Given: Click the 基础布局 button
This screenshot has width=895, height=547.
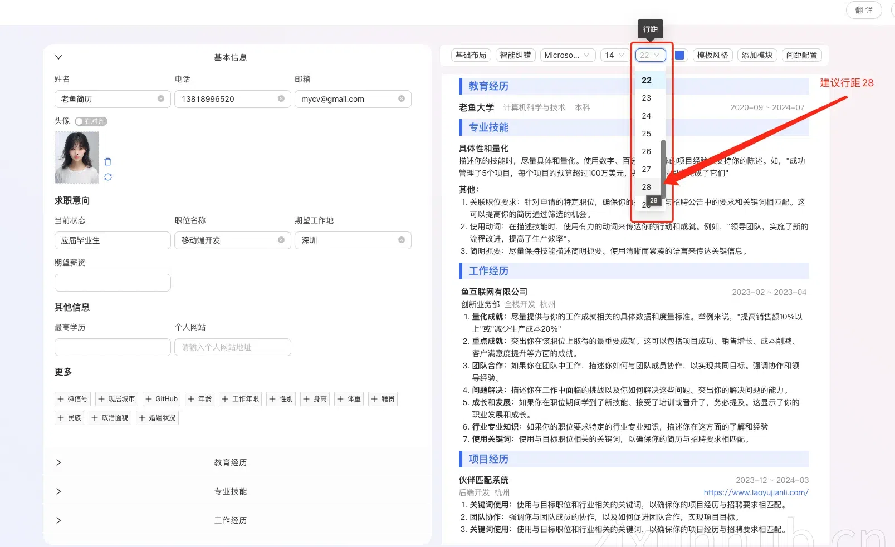Looking at the screenshot, I should [x=471, y=55].
